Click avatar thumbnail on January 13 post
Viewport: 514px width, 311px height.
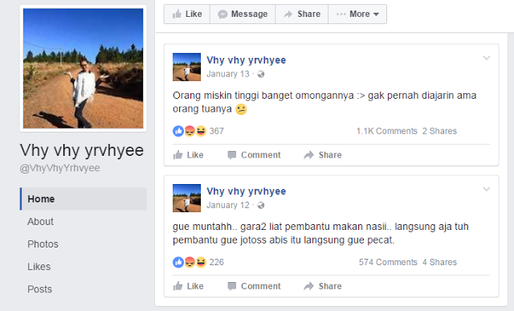coord(187,67)
